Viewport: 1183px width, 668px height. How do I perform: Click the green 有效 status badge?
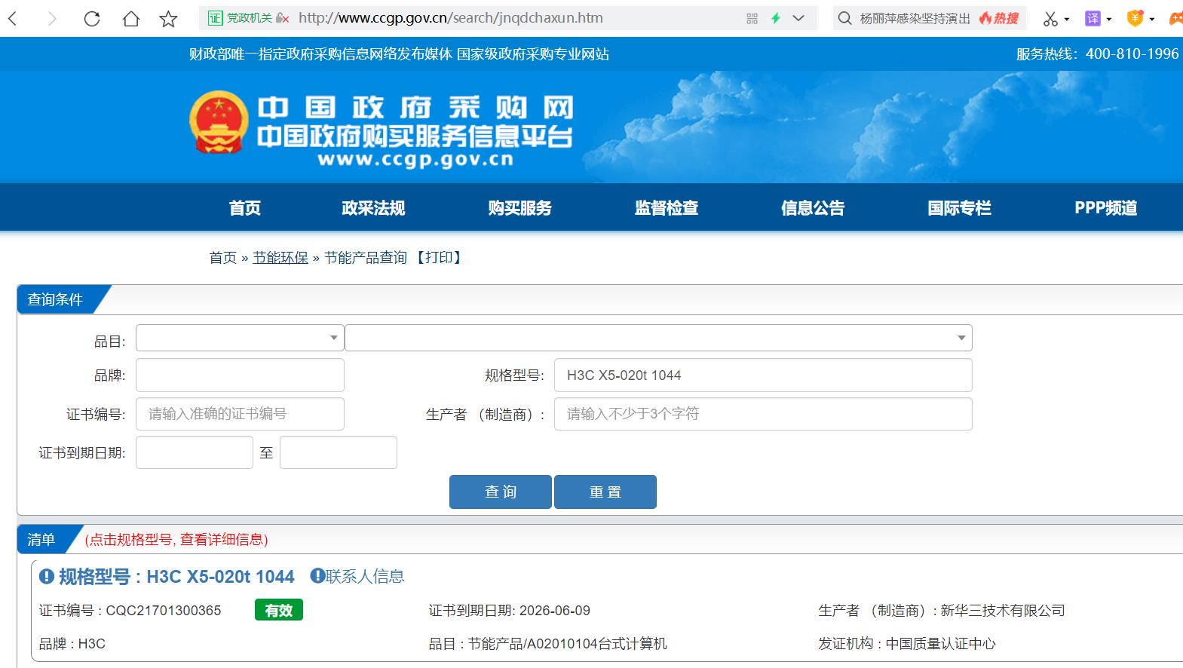pos(279,611)
